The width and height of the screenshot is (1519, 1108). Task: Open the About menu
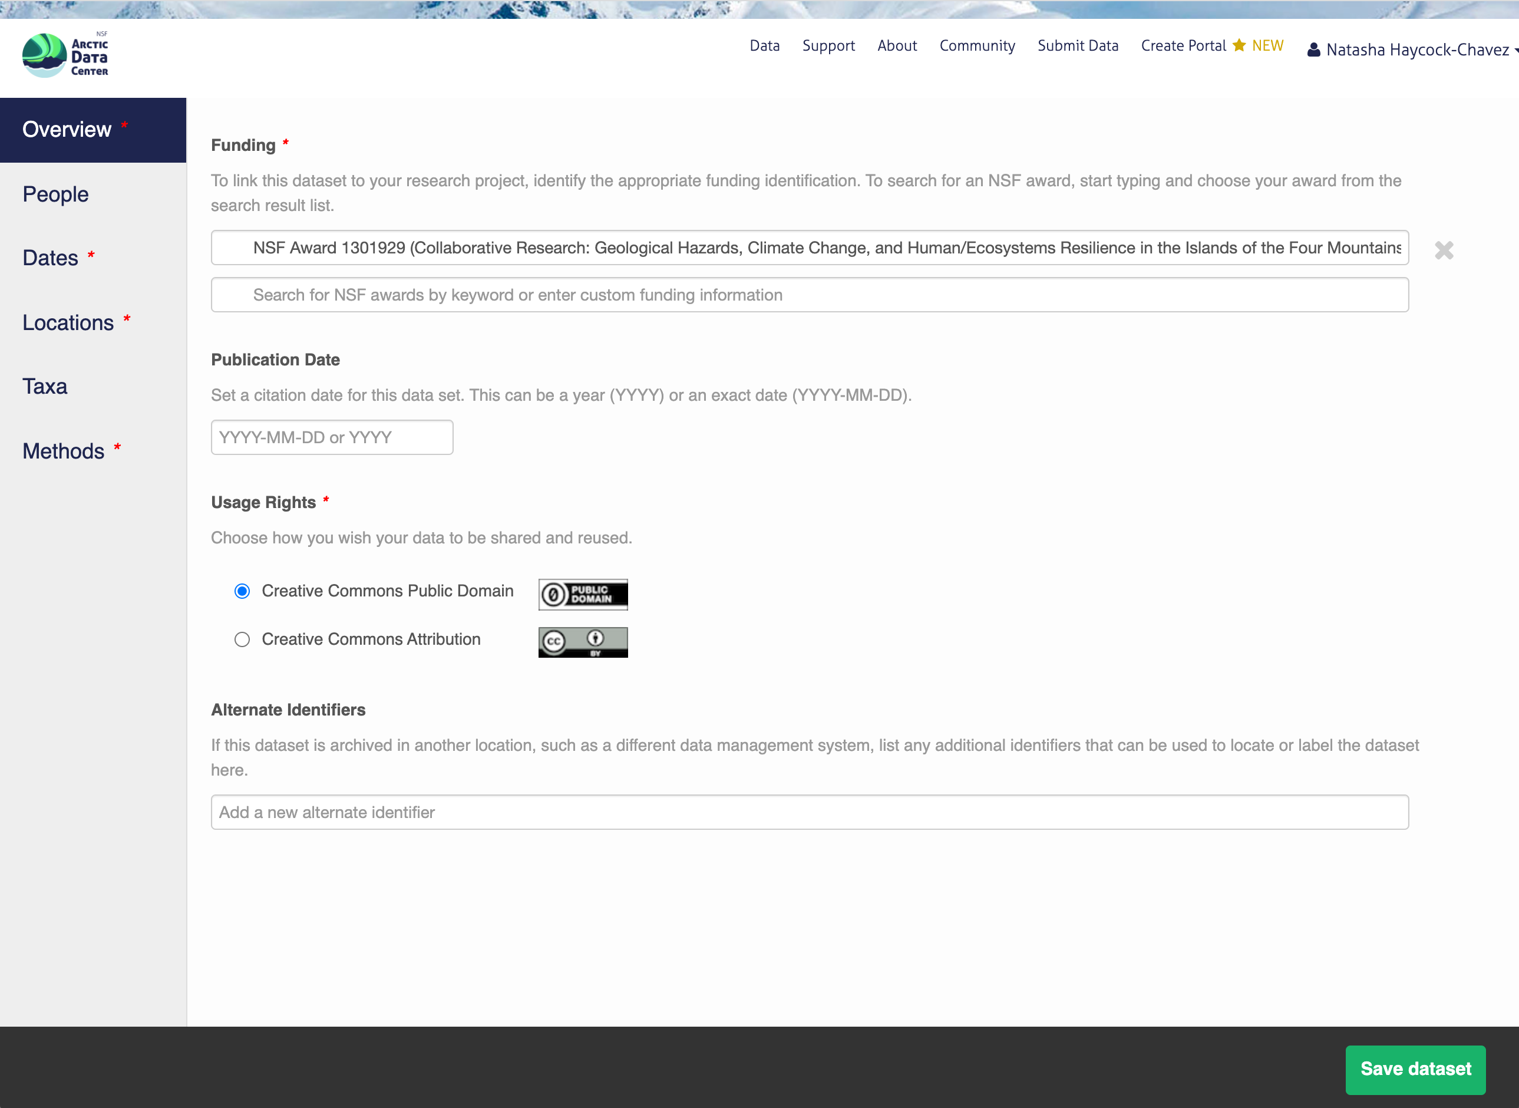tap(896, 45)
